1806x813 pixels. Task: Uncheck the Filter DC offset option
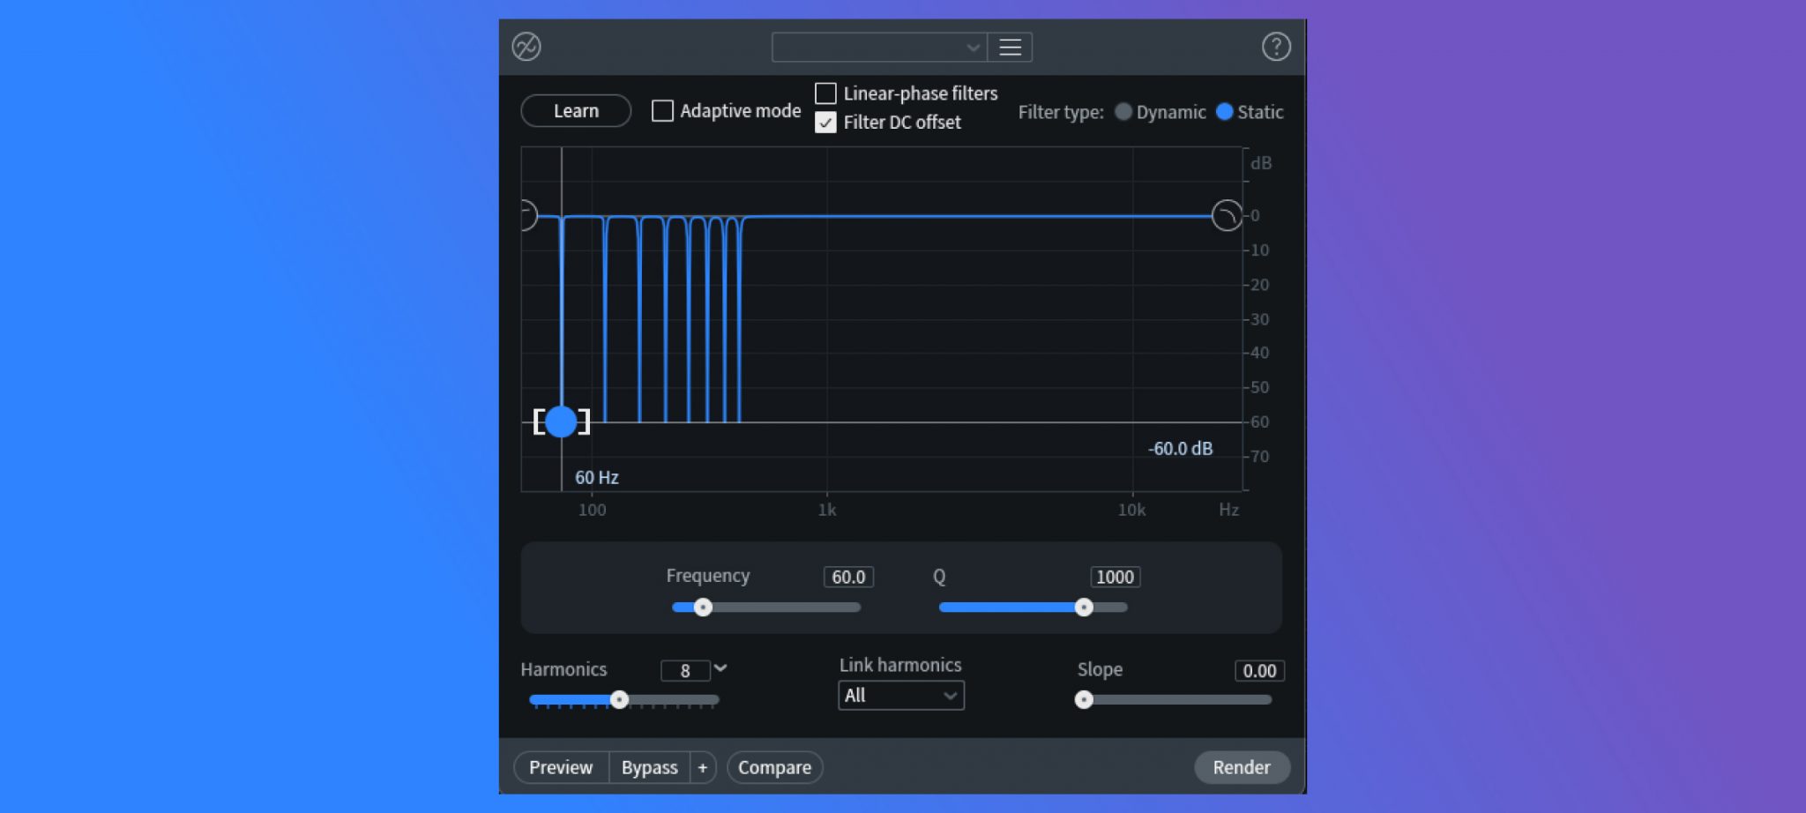pyautogui.click(x=825, y=123)
